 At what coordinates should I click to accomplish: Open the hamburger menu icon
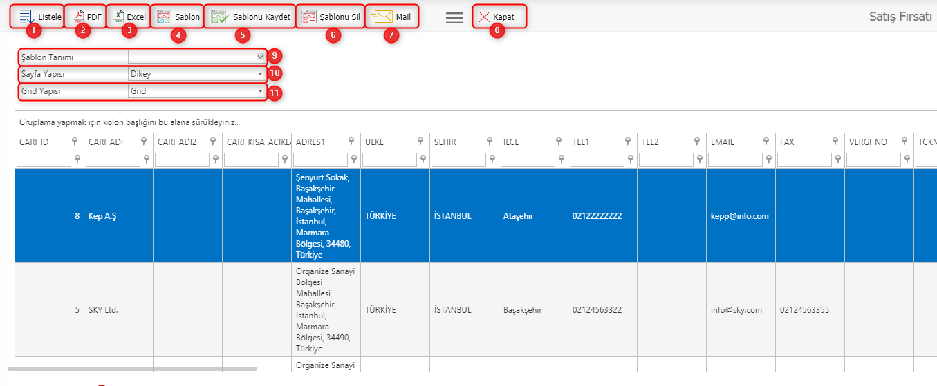point(454,18)
